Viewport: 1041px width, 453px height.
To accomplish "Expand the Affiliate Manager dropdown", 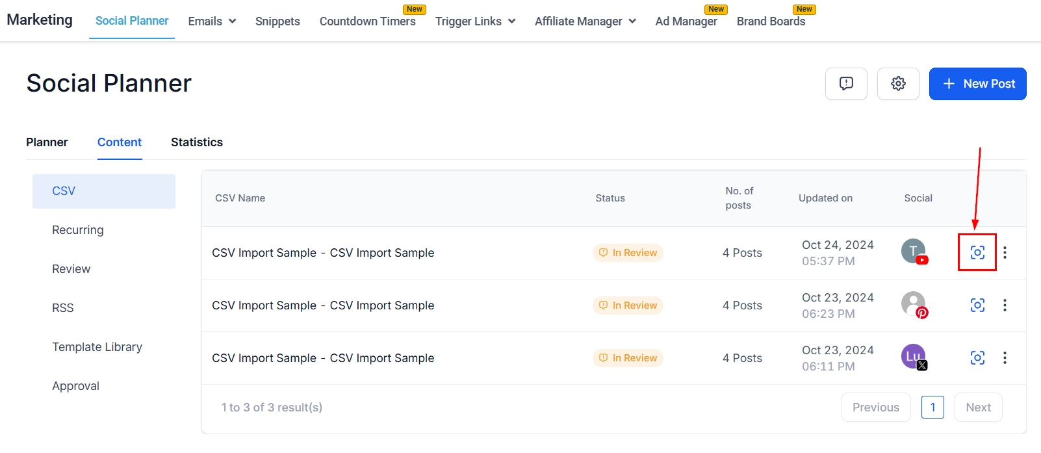I will click(x=585, y=21).
